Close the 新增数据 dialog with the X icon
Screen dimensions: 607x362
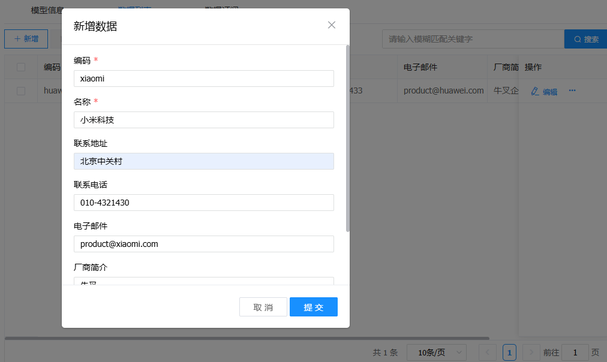(332, 25)
